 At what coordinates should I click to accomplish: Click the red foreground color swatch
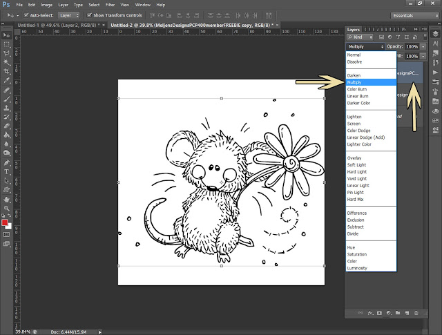(5, 222)
